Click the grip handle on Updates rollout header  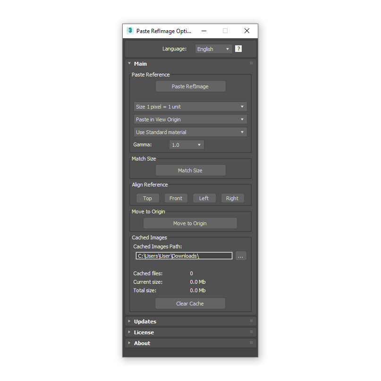coord(252,321)
